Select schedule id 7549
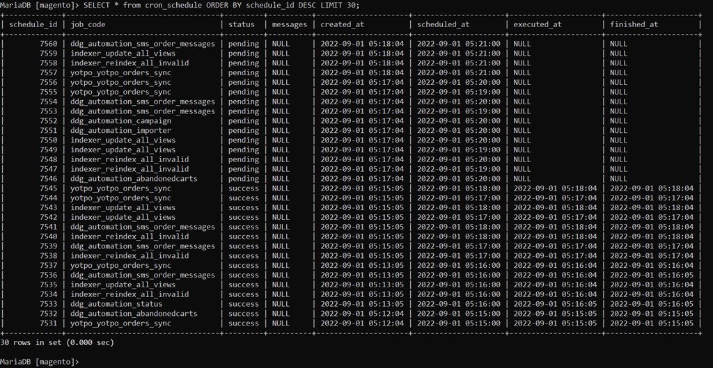 click(x=49, y=150)
